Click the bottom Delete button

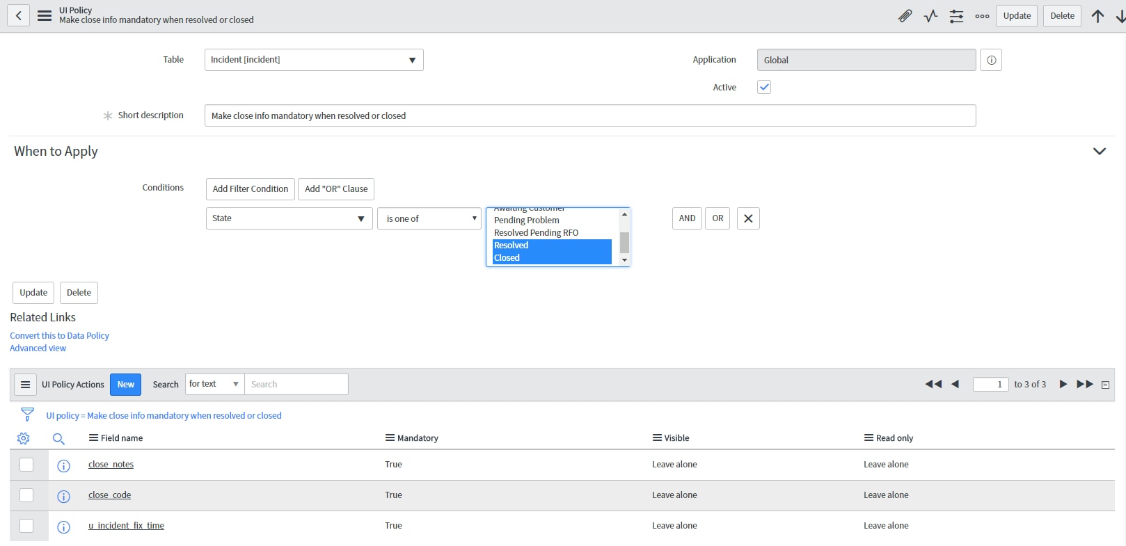coord(79,293)
